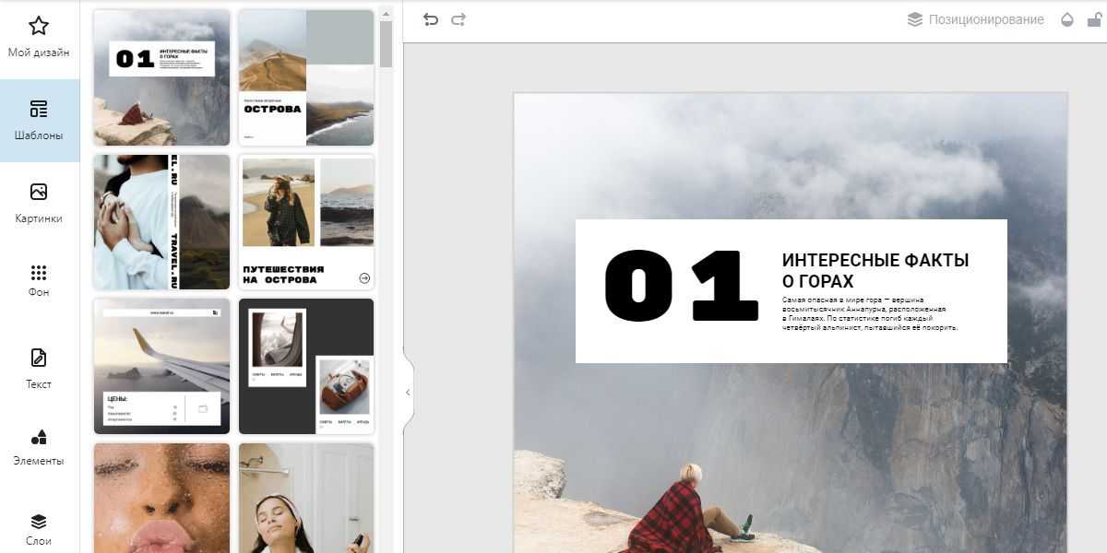This screenshot has width=1107, height=553.
Task: Collapse the templates side panel
Action: tap(408, 393)
